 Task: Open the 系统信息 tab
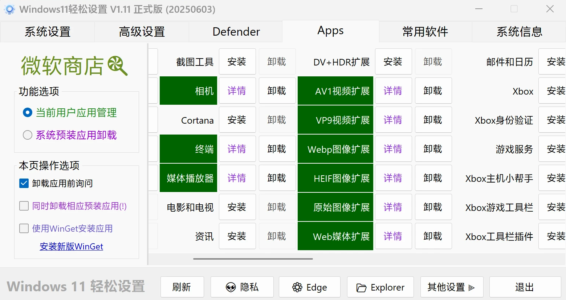(519, 32)
